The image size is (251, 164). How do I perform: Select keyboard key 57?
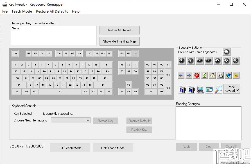coord(103,85)
